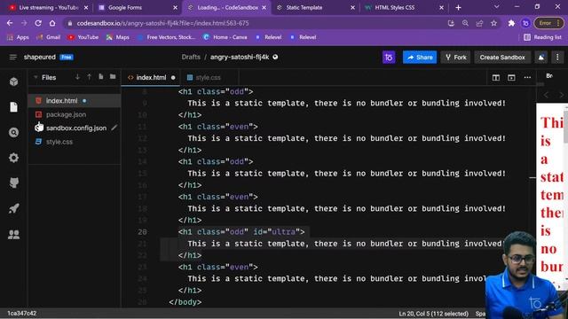Switch to Google Forms browser tab
This screenshot has height=319, width=568.
pos(138,7)
